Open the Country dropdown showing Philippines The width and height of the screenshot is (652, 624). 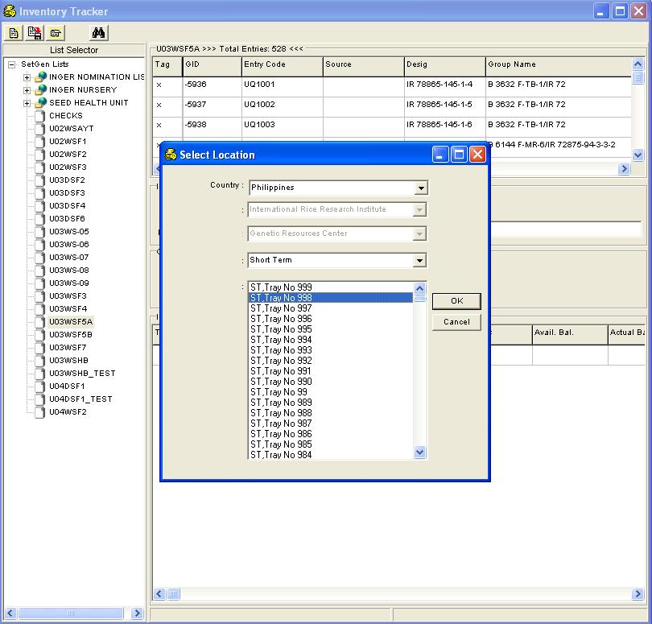[421, 188]
